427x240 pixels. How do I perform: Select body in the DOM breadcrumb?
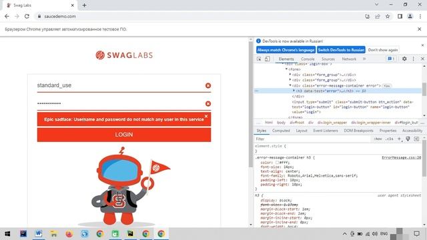[x=281, y=123]
